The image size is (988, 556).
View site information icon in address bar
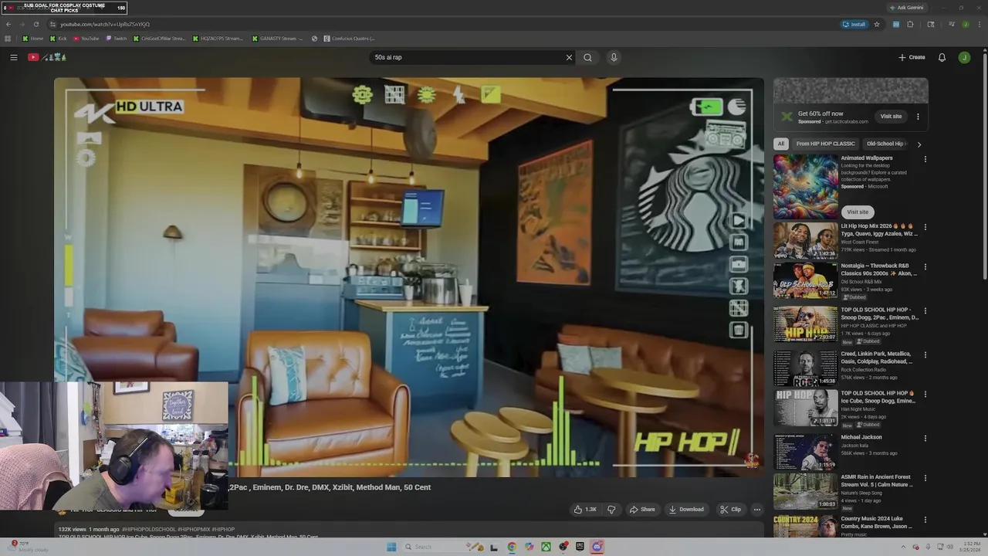pyautogui.click(x=52, y=24)
